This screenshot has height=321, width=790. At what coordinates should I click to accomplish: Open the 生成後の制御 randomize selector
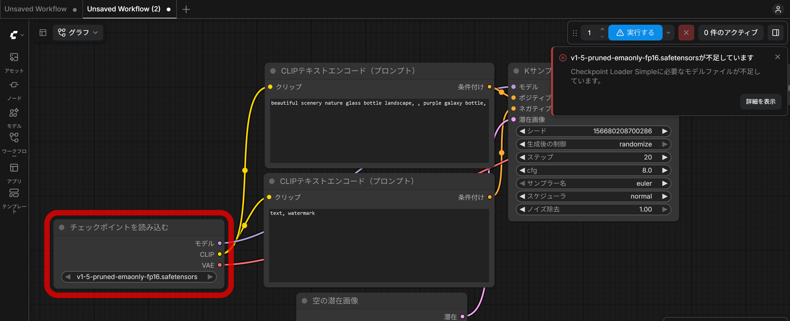click(593, 144)
